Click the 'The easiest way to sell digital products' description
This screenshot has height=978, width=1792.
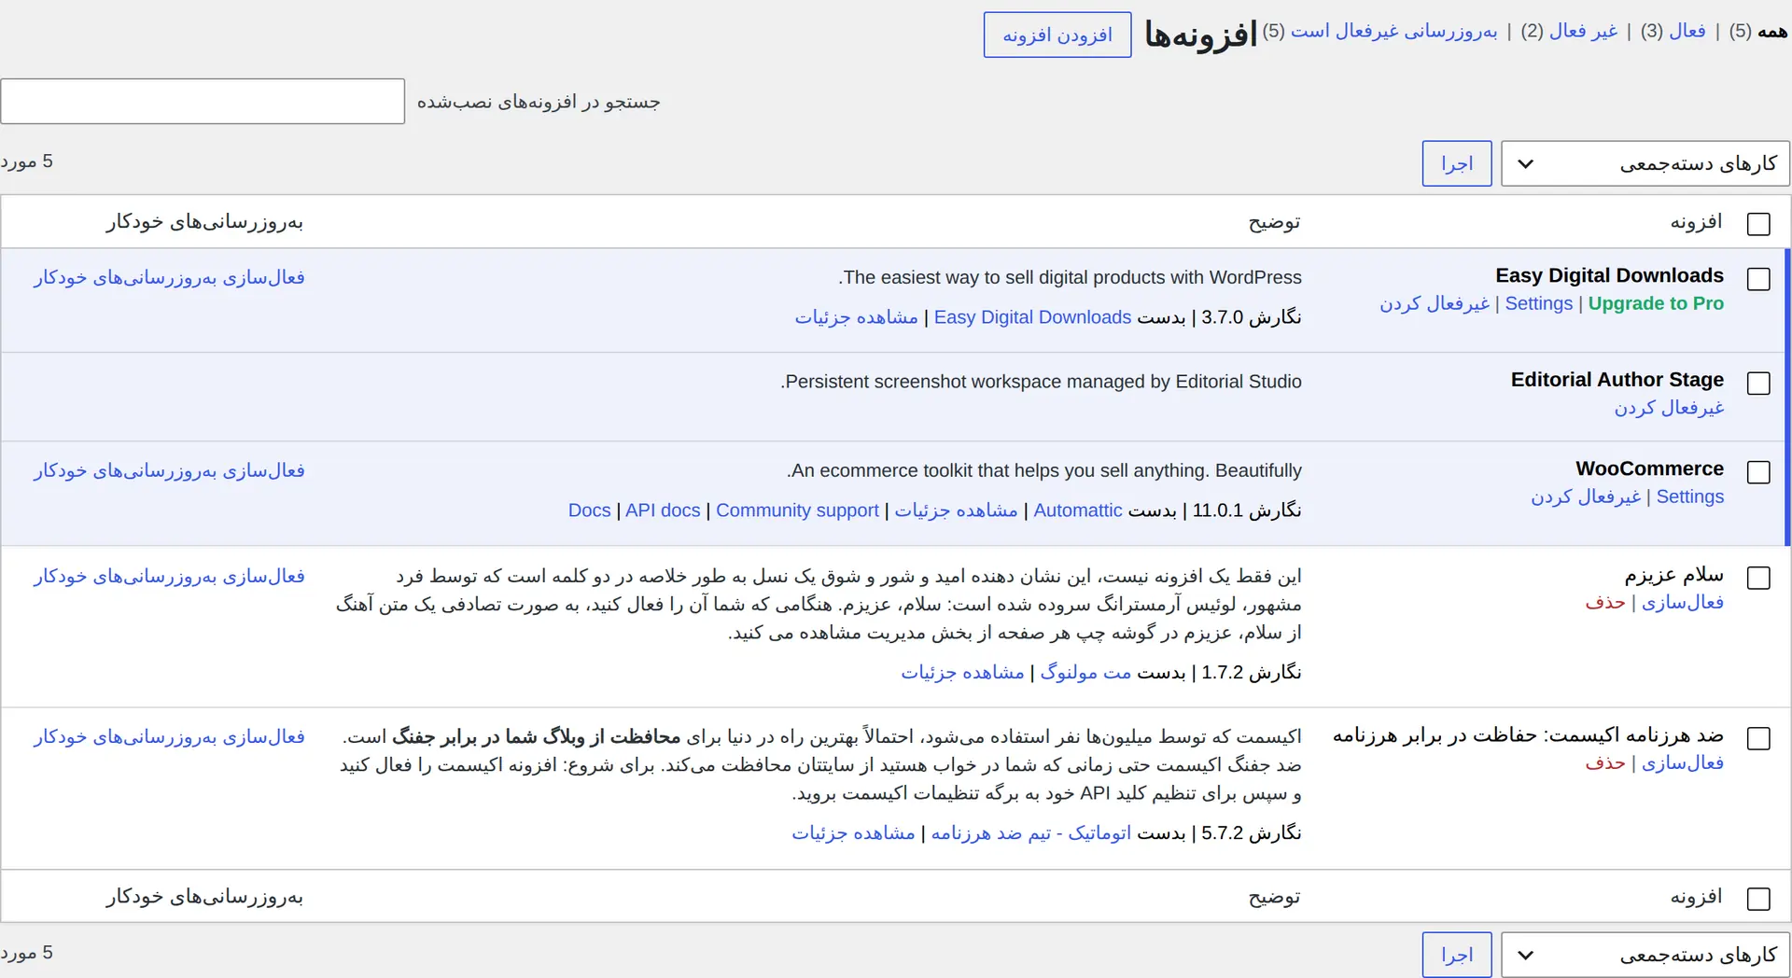click(1070, 278)
